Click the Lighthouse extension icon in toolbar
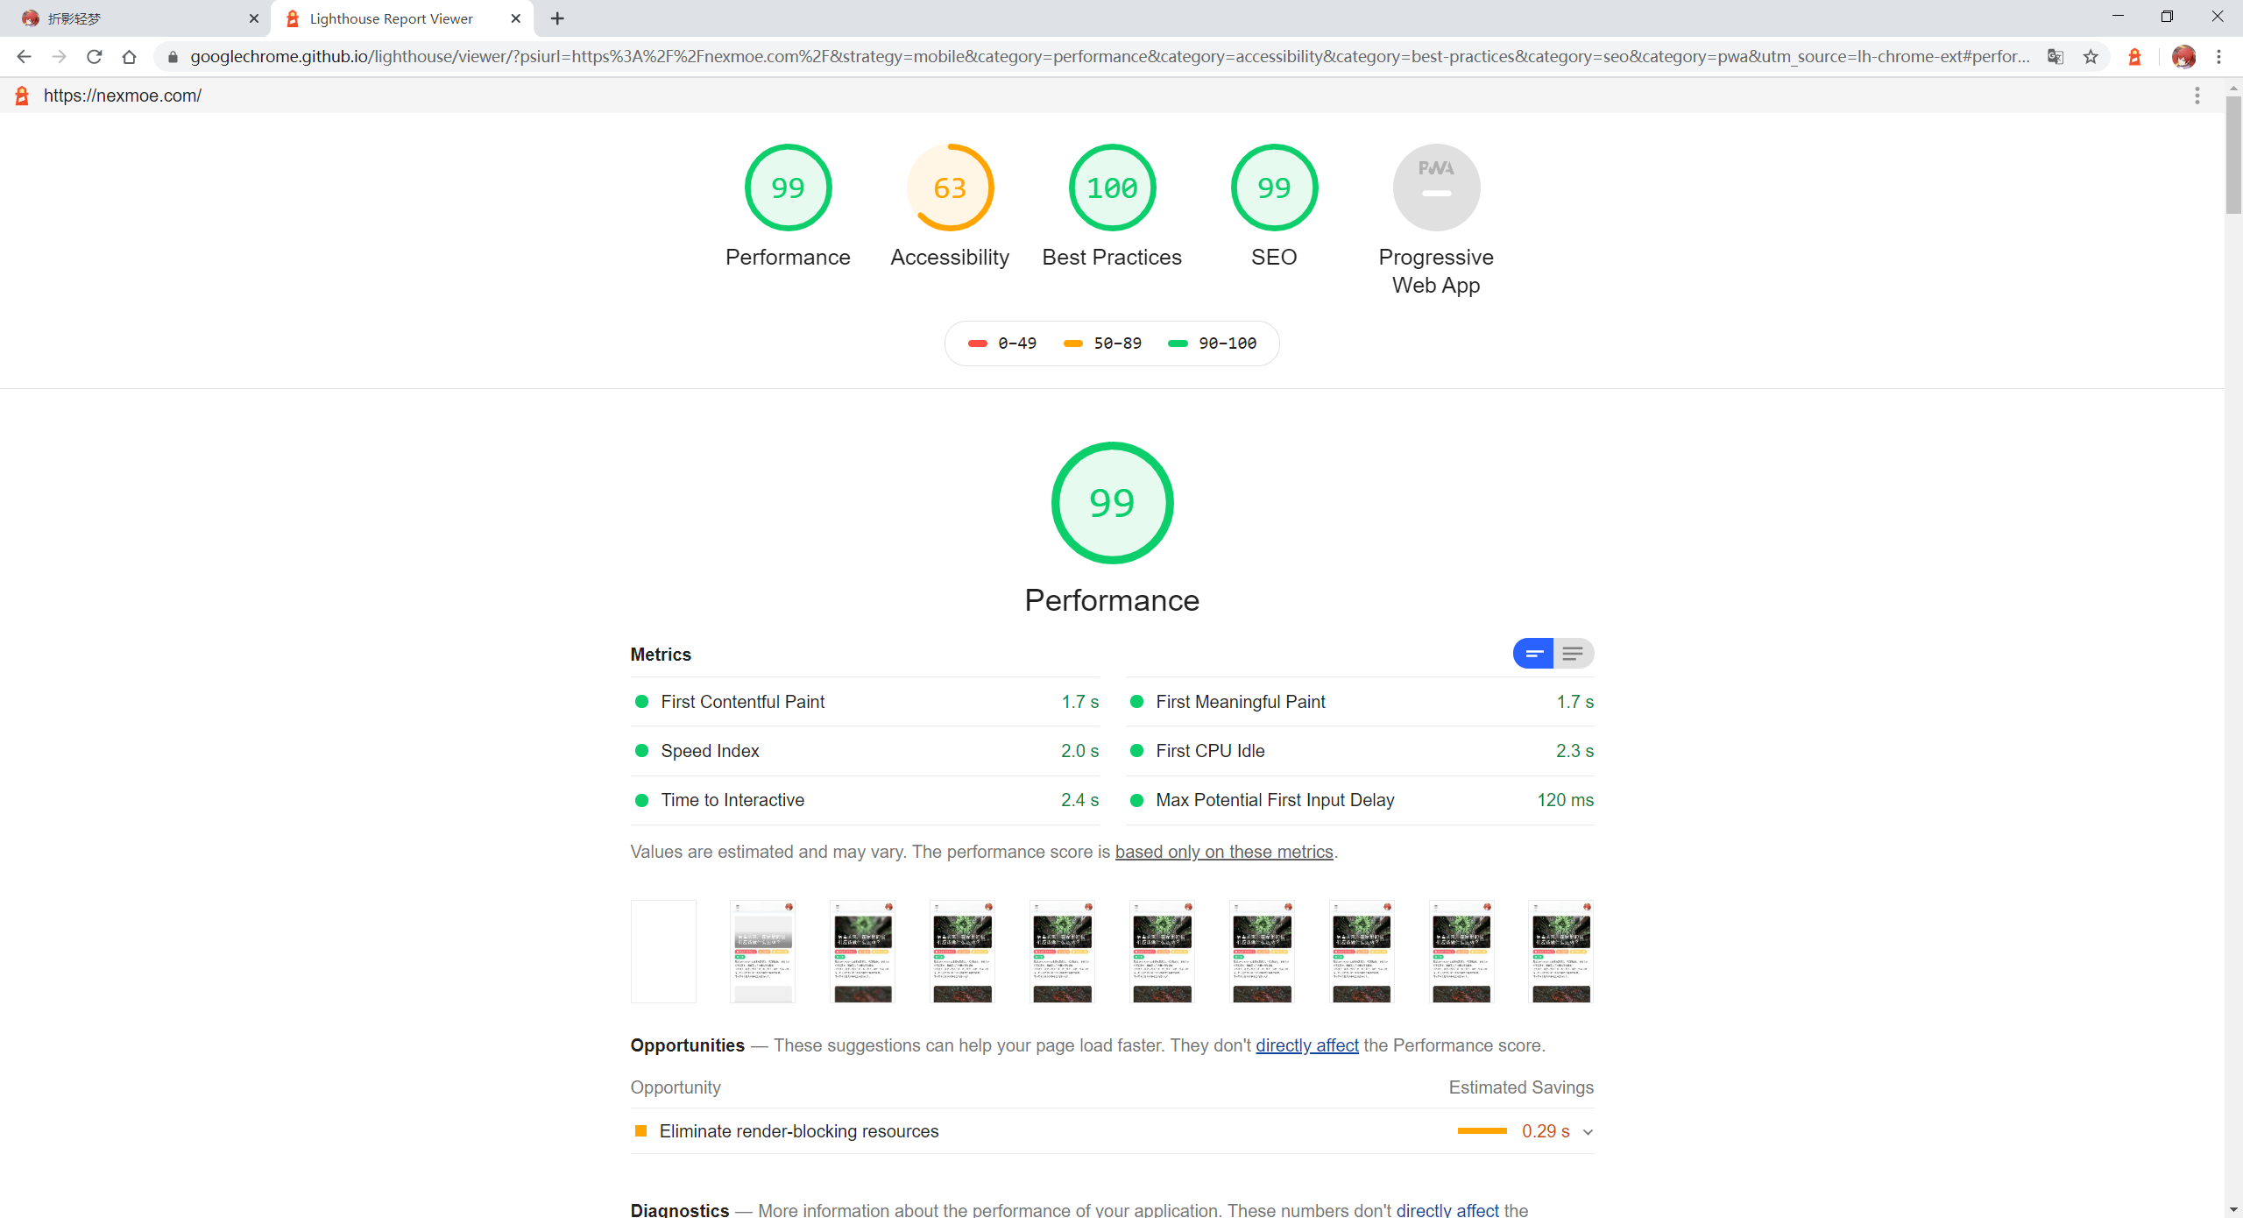 [x=2134, y=57]
